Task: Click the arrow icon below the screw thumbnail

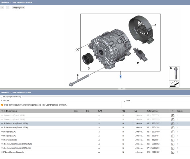Action: 174,84
